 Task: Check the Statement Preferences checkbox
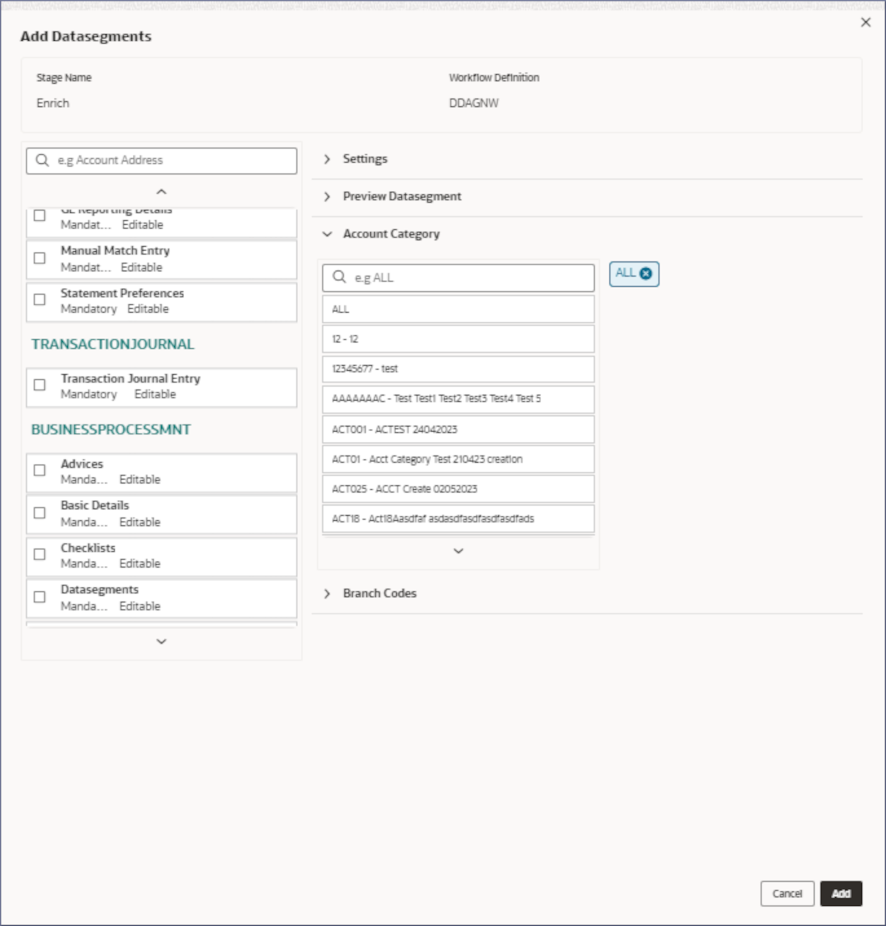point(39,299)
